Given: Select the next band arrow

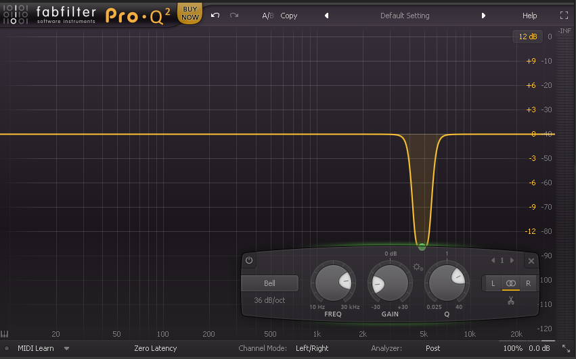Looking at the screenshot, I should pyautogui.click(x=512, y=260).
